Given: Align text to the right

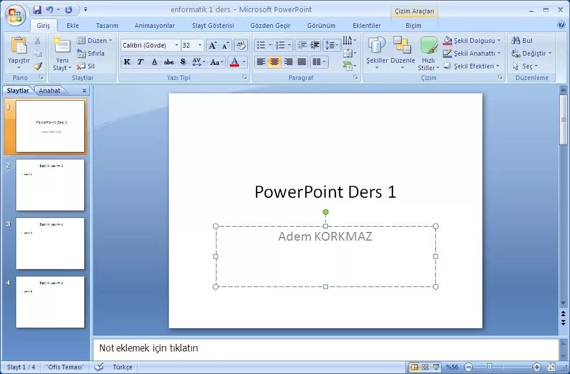Looking at the screenshot, I should click(288, 62).
